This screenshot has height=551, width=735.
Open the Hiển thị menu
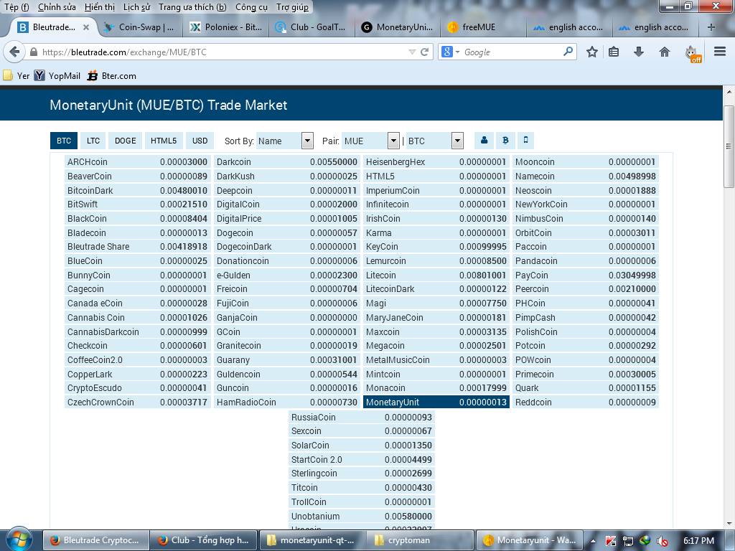(99, 7)
